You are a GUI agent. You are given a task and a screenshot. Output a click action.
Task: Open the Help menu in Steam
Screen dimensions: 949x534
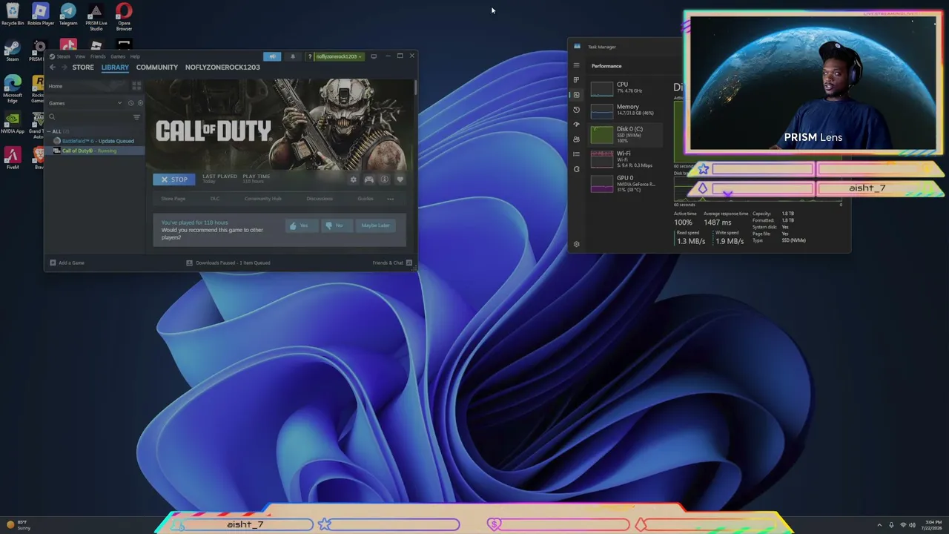(x=135, y=56)
